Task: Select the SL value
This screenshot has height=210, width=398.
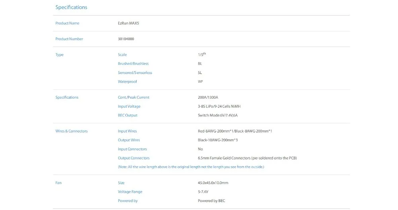Action: pos(200,72)
